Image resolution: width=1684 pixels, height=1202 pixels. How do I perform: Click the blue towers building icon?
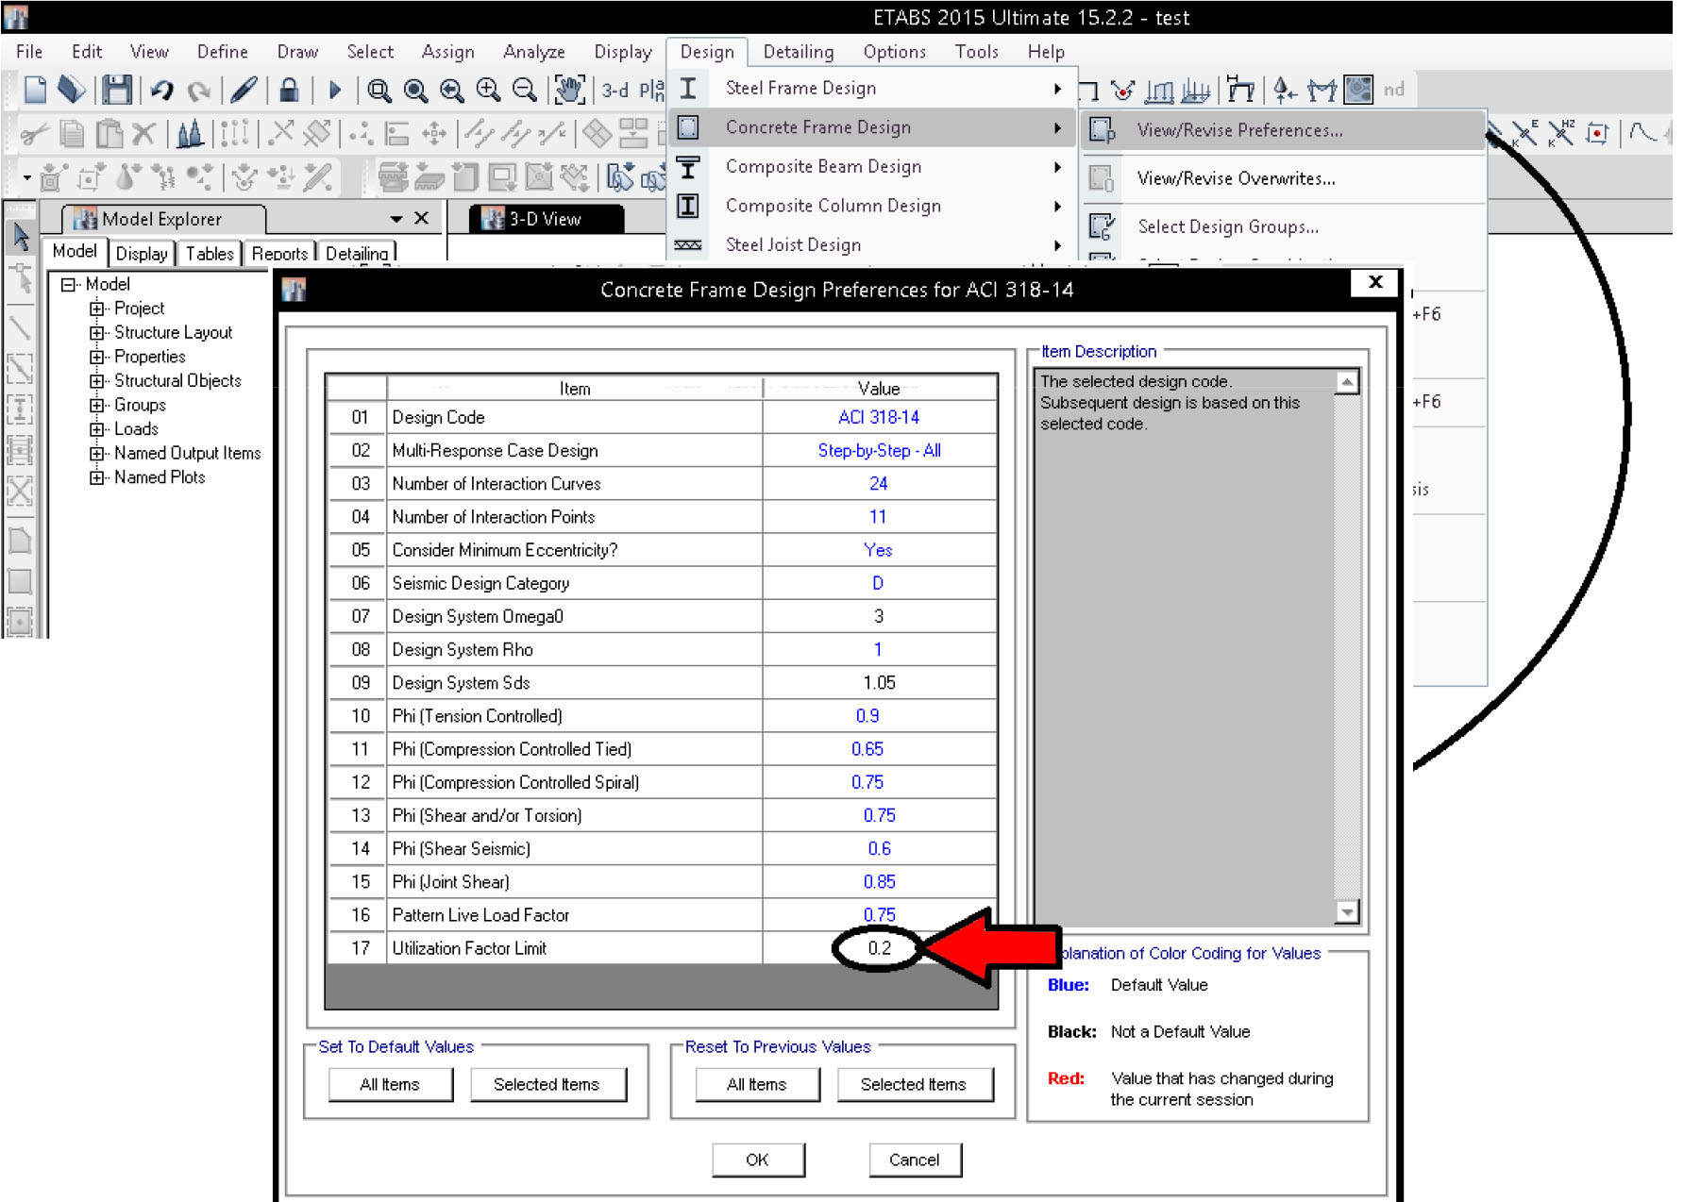point(190,134)
